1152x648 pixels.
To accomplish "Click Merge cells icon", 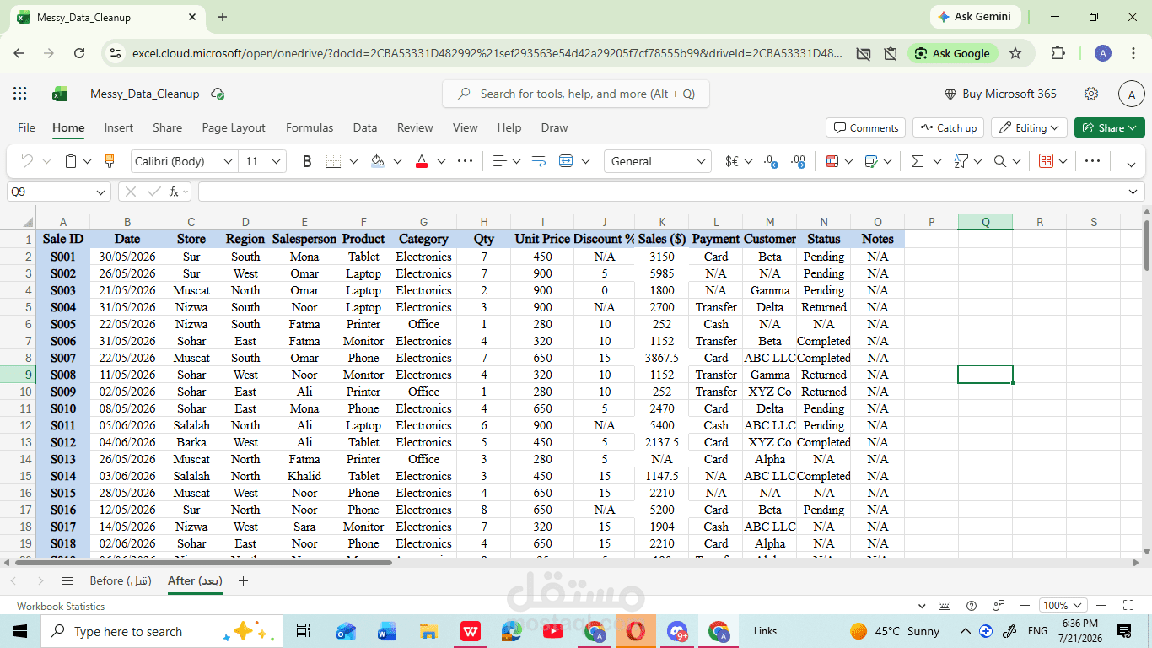I will coord(566,161).
